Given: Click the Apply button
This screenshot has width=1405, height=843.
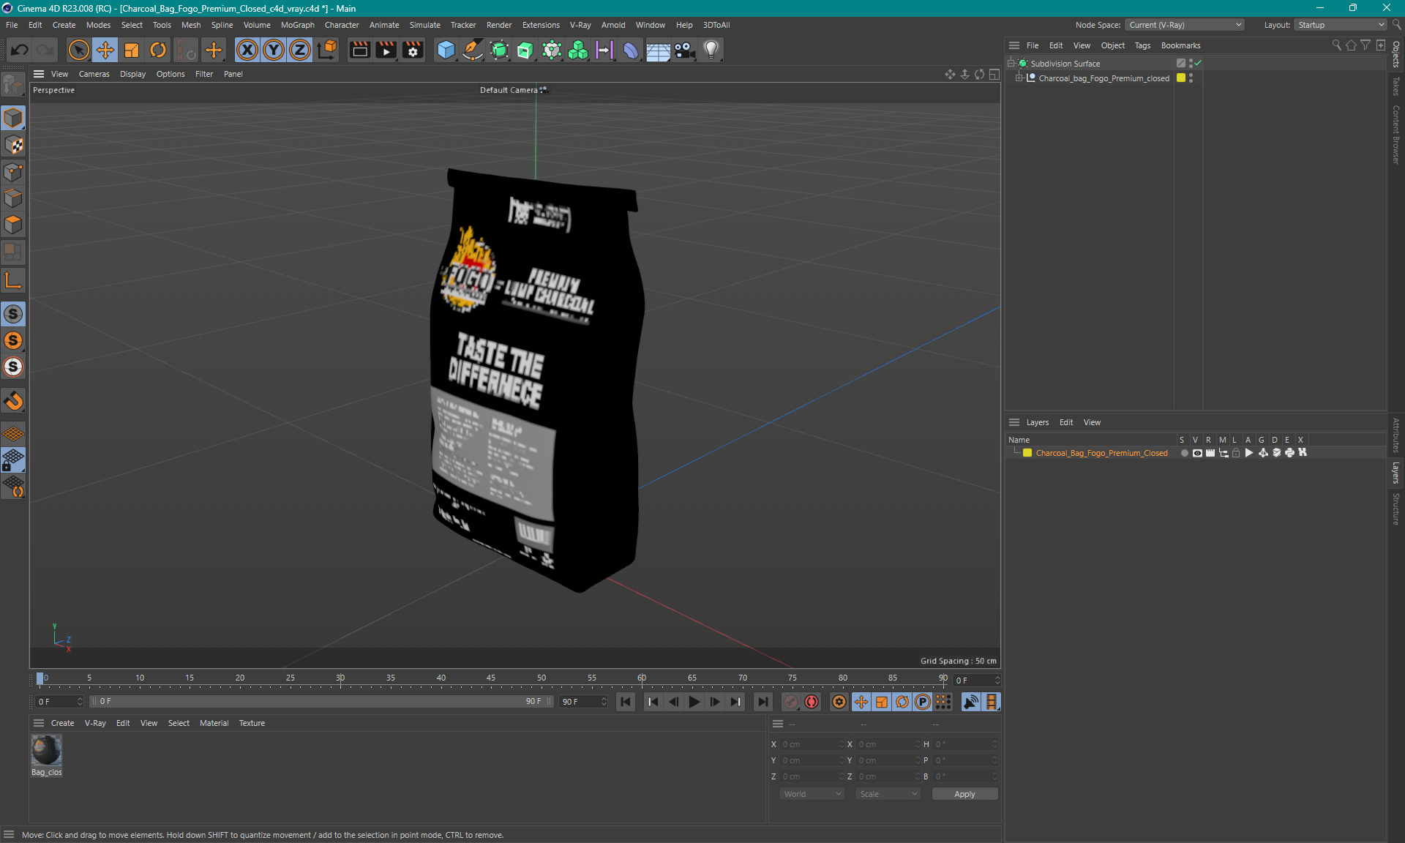Looking at the screenshot, I should (x=964, y=794).
